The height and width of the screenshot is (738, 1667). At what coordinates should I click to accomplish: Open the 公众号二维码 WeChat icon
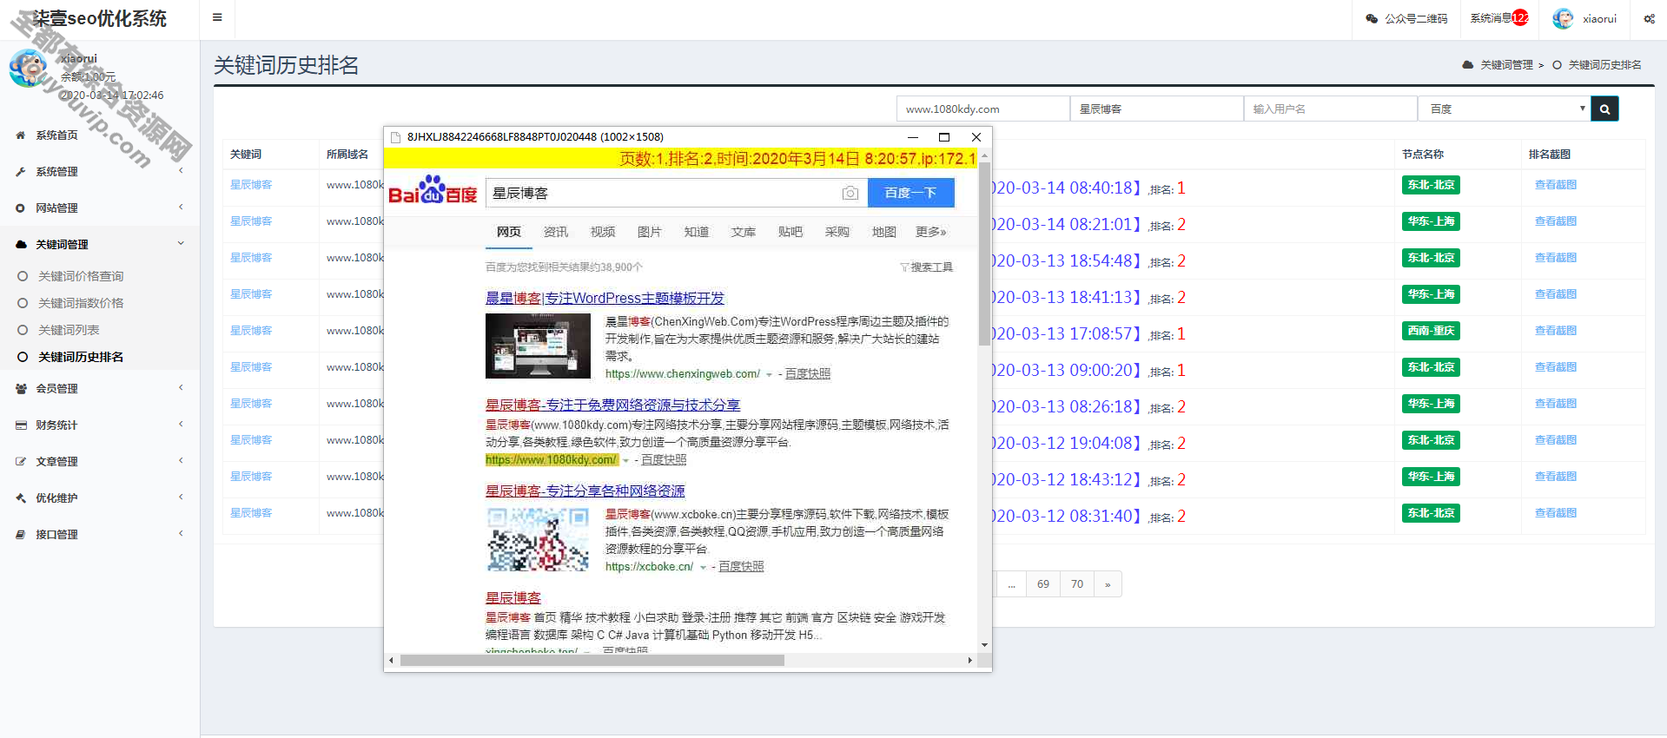tap(1372, 18)
